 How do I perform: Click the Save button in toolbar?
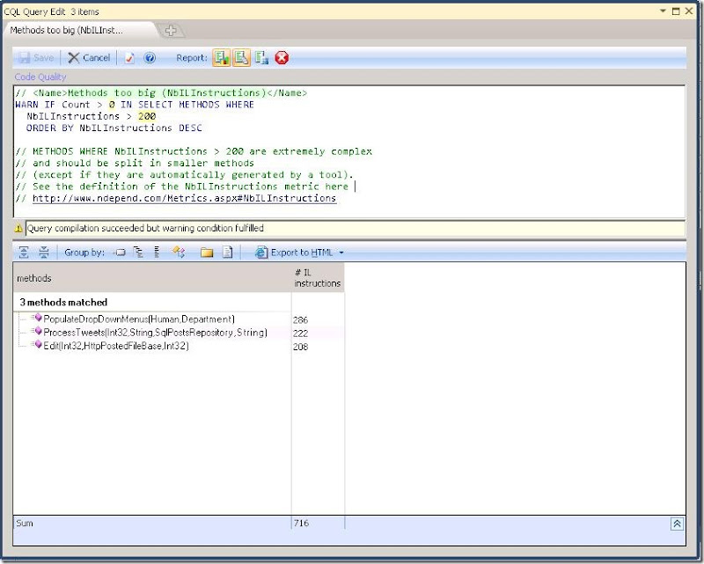(37, 58)
